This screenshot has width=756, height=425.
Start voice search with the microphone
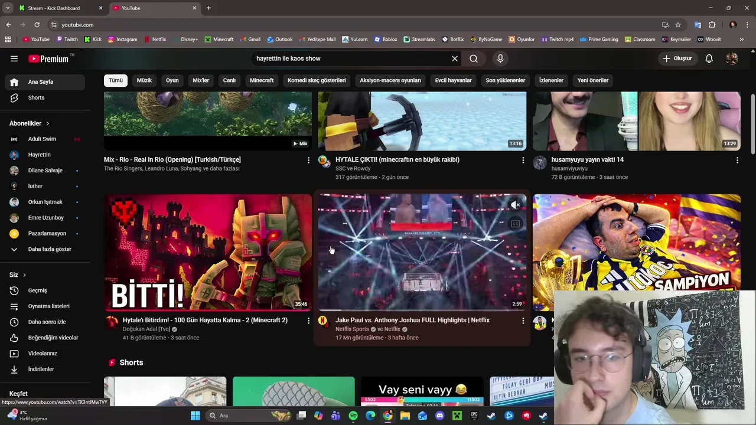(500, 58)
